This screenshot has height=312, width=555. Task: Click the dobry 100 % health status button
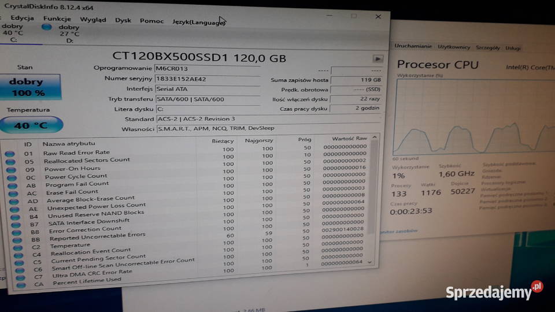[x=30, y=87]
